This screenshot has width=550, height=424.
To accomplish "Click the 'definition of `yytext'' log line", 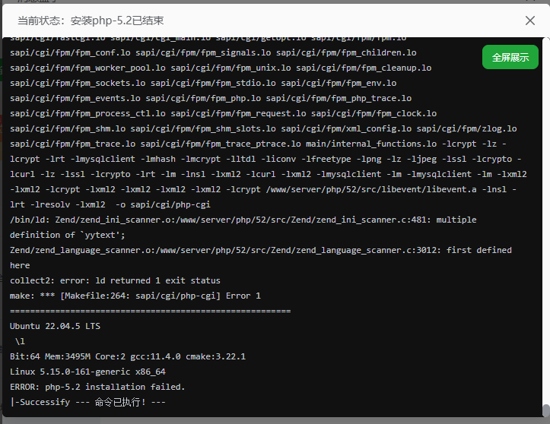I will click(x=68, y=235).
